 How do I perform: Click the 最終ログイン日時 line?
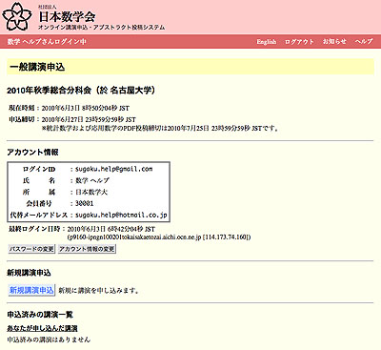(82, 229)
